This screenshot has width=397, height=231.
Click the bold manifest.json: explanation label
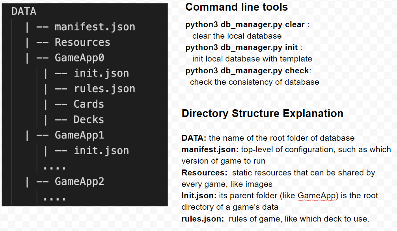(210, 149)
